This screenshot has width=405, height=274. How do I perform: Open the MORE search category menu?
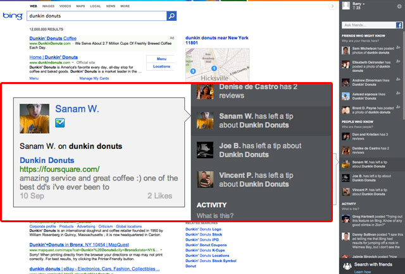coord(125,6)
